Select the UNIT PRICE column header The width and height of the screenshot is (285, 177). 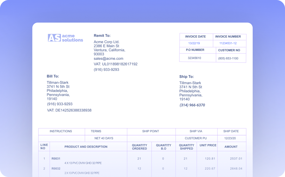[x=207, y=145]
